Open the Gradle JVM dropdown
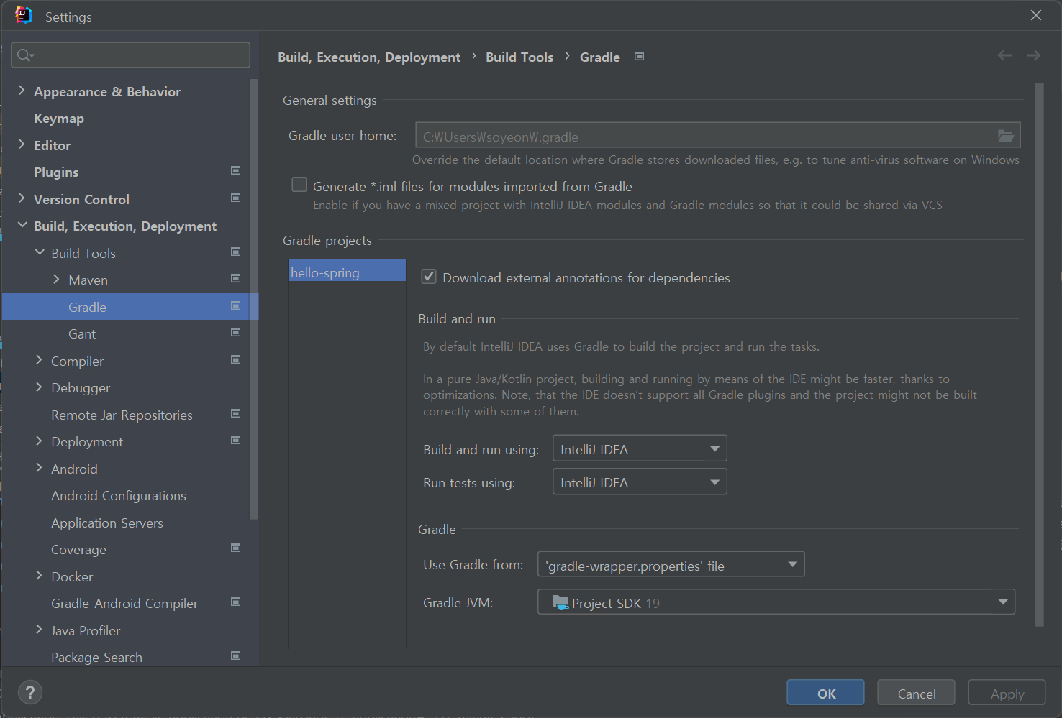The height and width of the screenshot is (718, 1062). tap(776, 602)
